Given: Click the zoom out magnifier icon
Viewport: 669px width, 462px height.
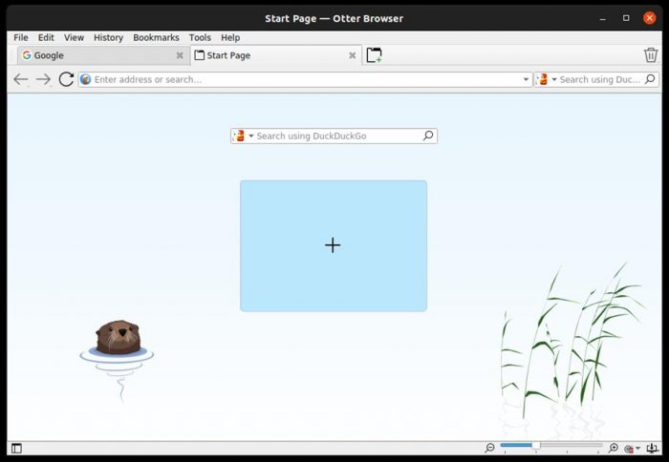Looking at the screenshot, I should coord(490,448).
